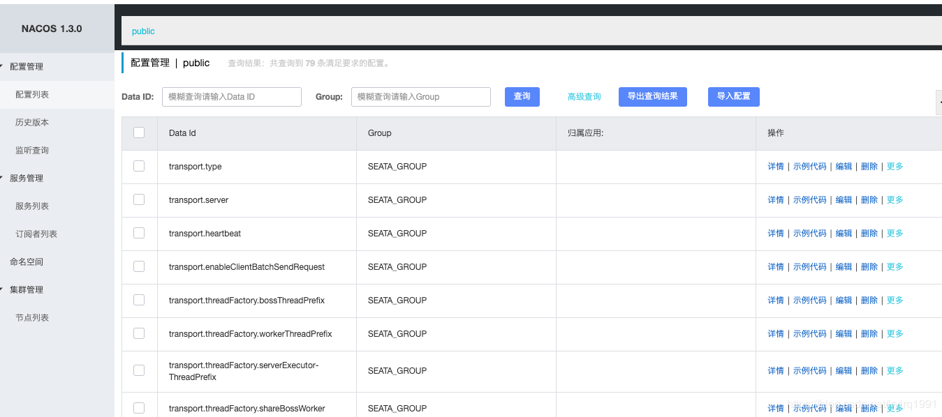Click 更多 for transport.heartbeat row

click(x=895, y=234)
